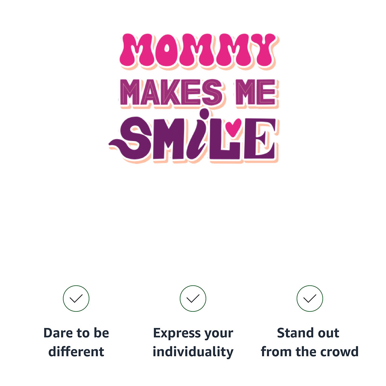Click the words 'from the crowd'
This screenshot has height=386, width=386.
[x=310, y=352]
